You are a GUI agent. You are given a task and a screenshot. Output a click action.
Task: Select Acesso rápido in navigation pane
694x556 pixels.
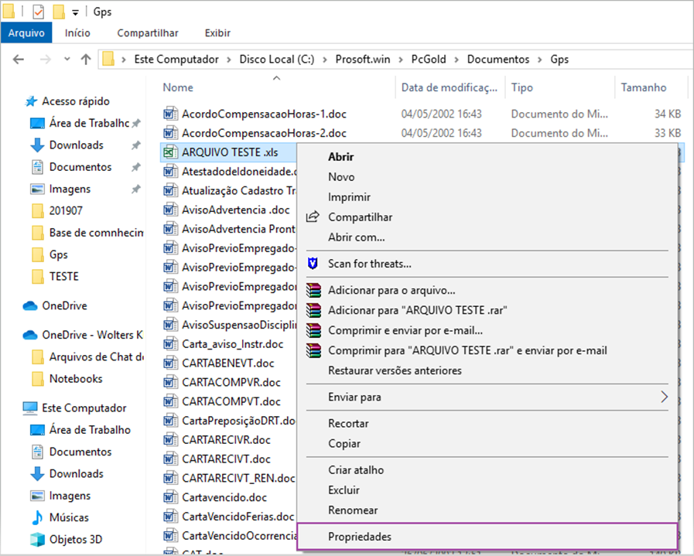(76, 101)
